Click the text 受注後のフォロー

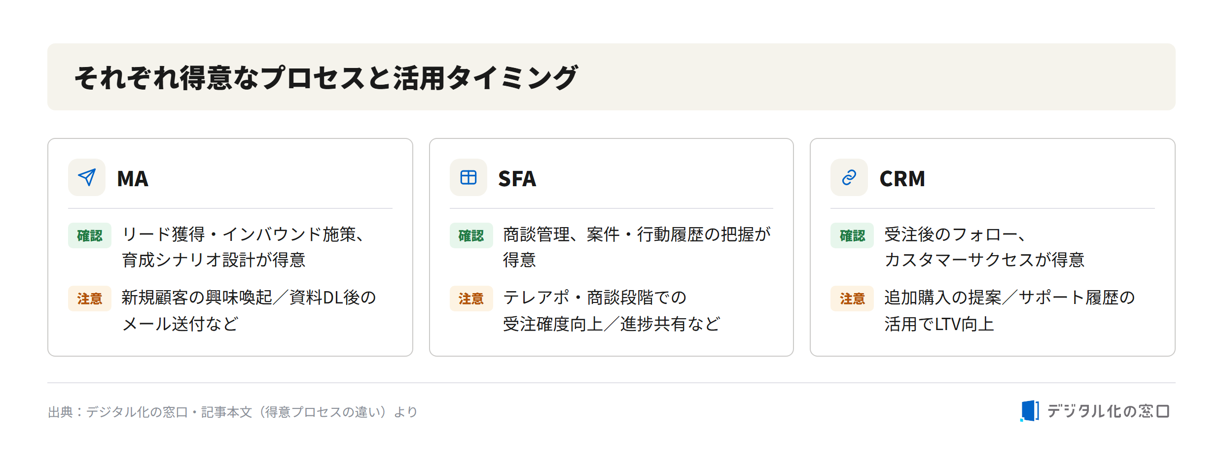(x=951, y=234)
